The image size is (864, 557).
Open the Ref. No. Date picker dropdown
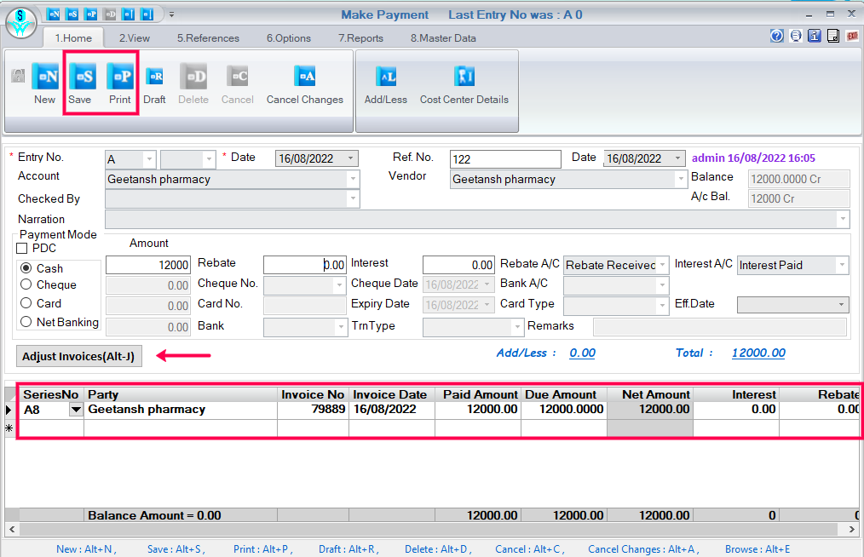(x=677, y=158)
